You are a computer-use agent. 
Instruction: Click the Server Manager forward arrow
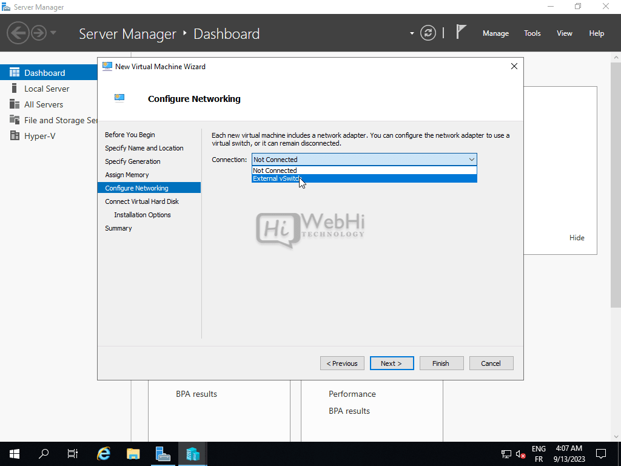(x=39, y=33)
